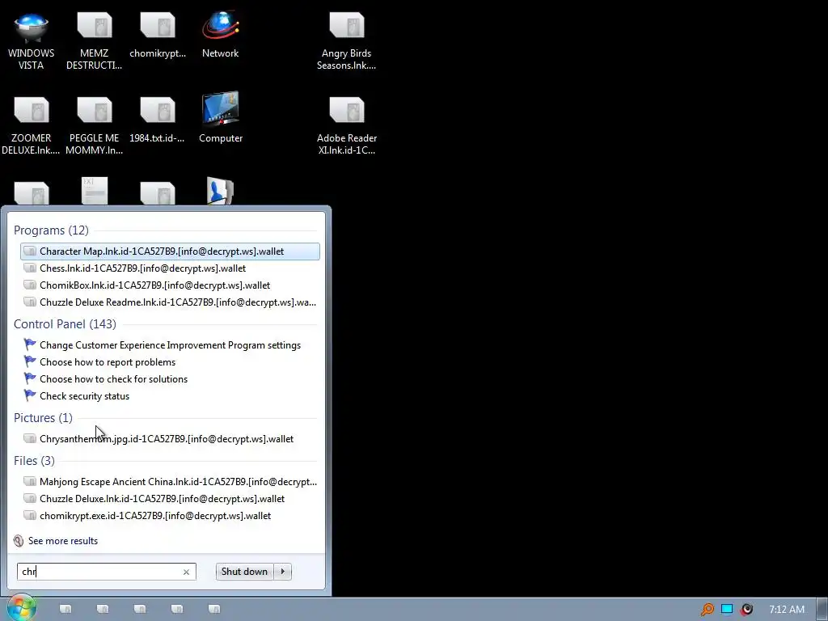Open Chuzzle Deluxe.lnk wallet file result
Viewport: 828px width, 621px height.
click(170, 498)
